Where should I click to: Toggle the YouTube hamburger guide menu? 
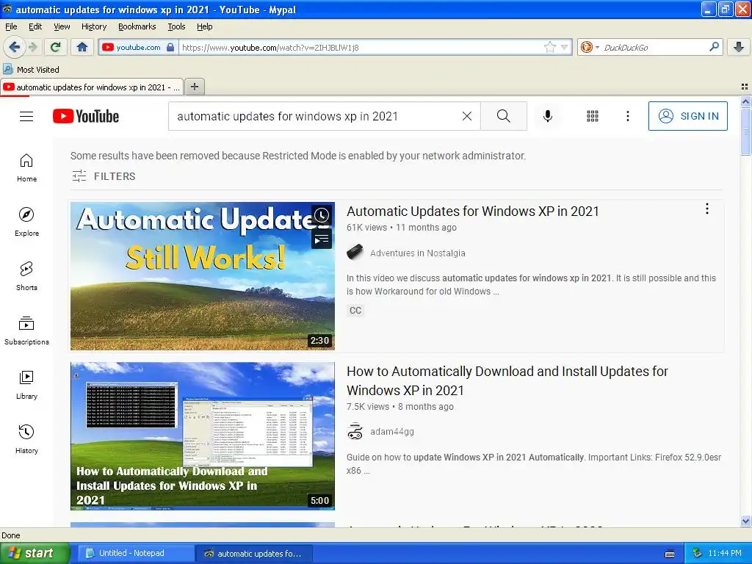26,116
